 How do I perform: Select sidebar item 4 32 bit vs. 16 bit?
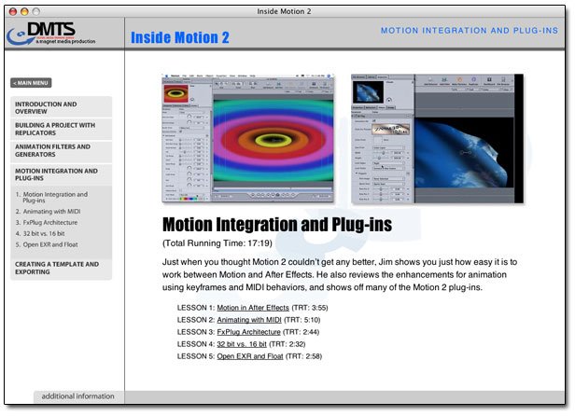pyautogui.click(x=40, y=233)
